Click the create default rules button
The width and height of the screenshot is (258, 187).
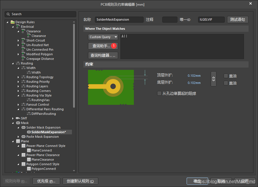pyautogui.click(x=80, y=181)
